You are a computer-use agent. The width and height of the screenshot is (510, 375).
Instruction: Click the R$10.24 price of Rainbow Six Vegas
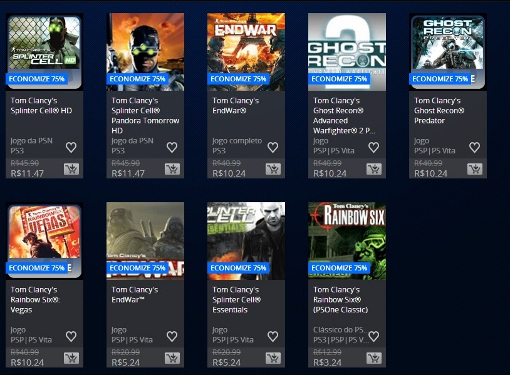coord(27,362)
